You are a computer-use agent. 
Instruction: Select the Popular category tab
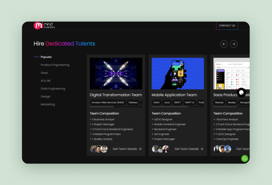point(46,57)
